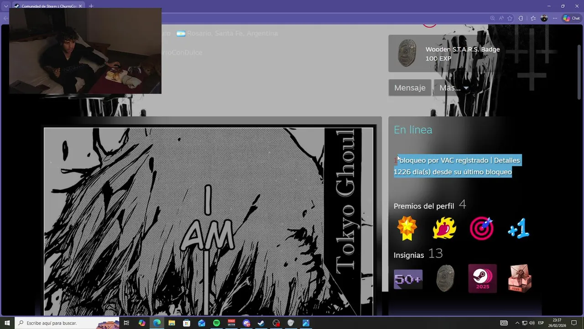Viewport: 584px width, 329px height.
Task: Open Steam from the taskbar
Action: coord(261,323)
